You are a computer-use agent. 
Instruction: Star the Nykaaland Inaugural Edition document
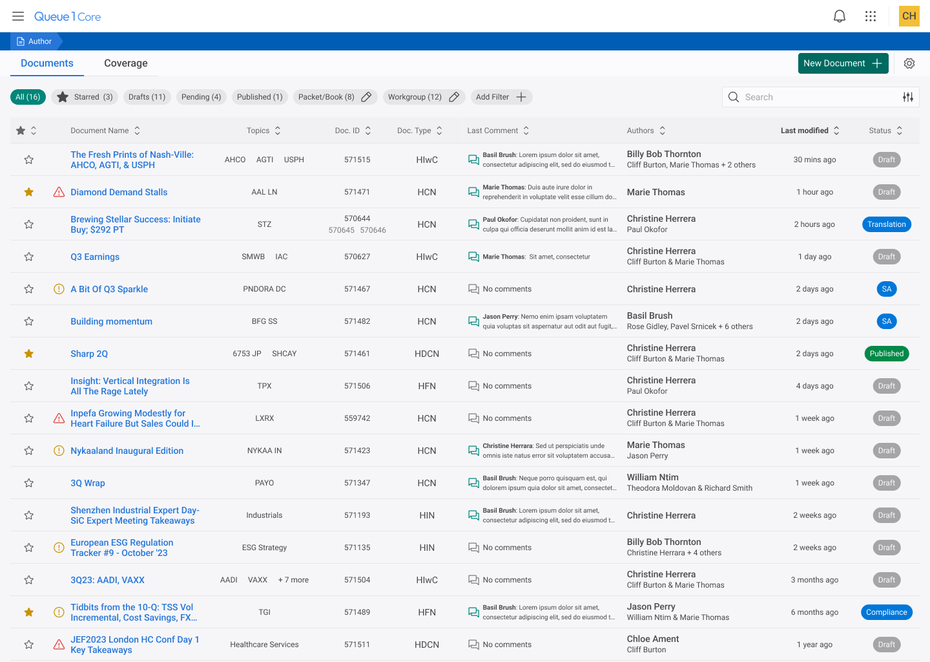[x=29, y=451]
